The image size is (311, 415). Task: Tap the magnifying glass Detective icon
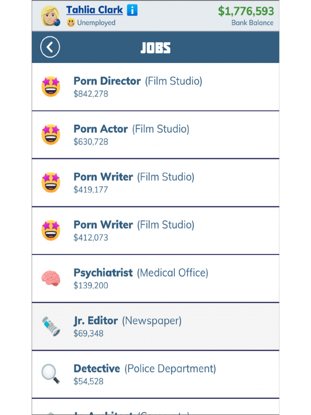(x=51, y=374)
